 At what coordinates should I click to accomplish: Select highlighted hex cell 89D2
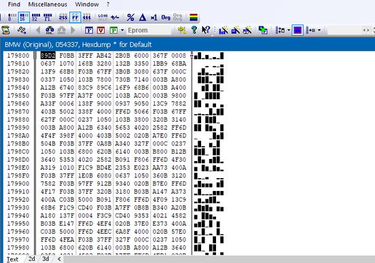pos(48,56)
